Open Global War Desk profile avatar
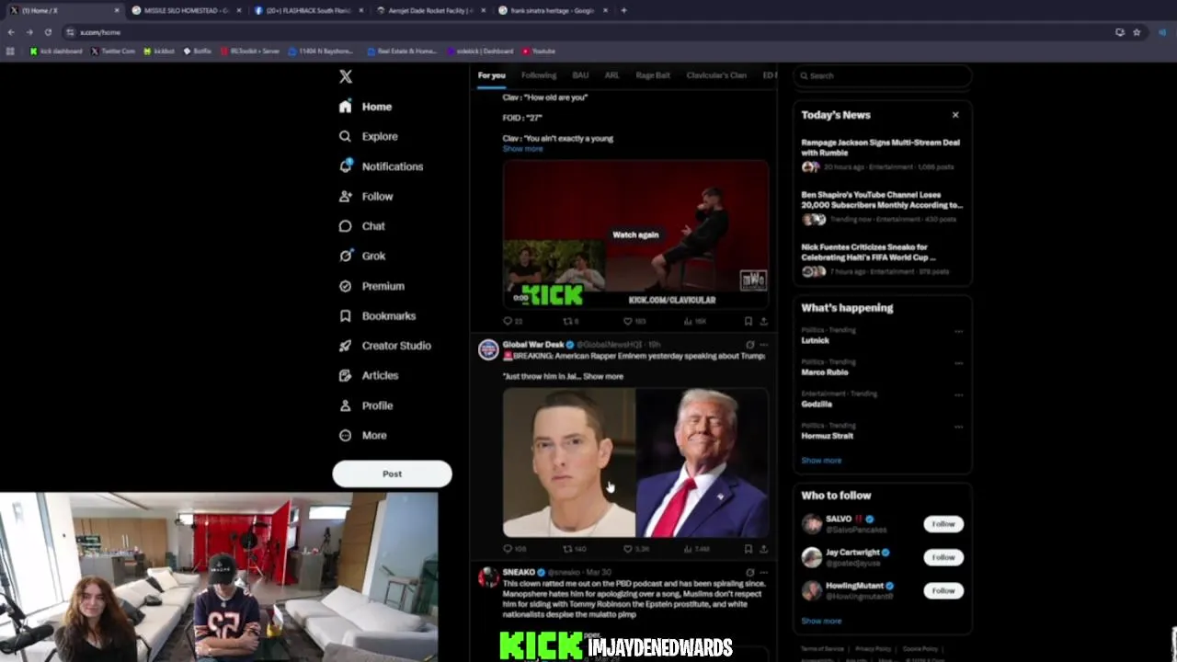Screen dimensions: 1177x662 tap(488, 349)
